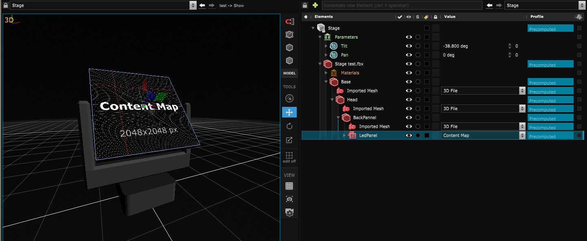Click the activity waveform icon in header
The width and height of the screenshot is (587, 241).
pos(578,17)
